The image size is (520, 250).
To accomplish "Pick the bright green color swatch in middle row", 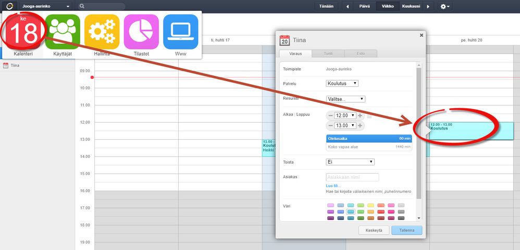I will 361,212.
